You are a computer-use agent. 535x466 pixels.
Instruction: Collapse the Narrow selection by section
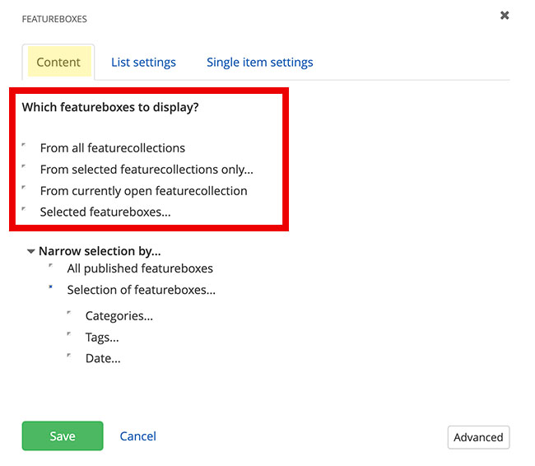(x=31, y=252)
